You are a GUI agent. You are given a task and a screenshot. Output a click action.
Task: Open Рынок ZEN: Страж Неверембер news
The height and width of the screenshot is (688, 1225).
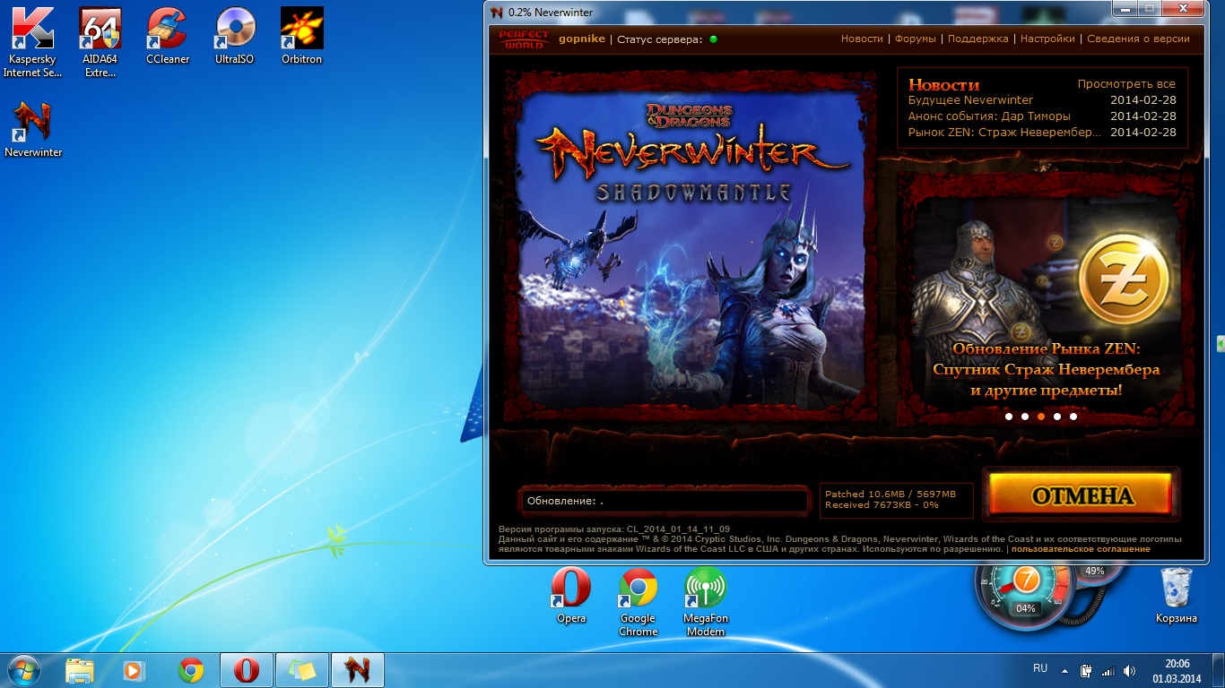tap(1003, 133)
